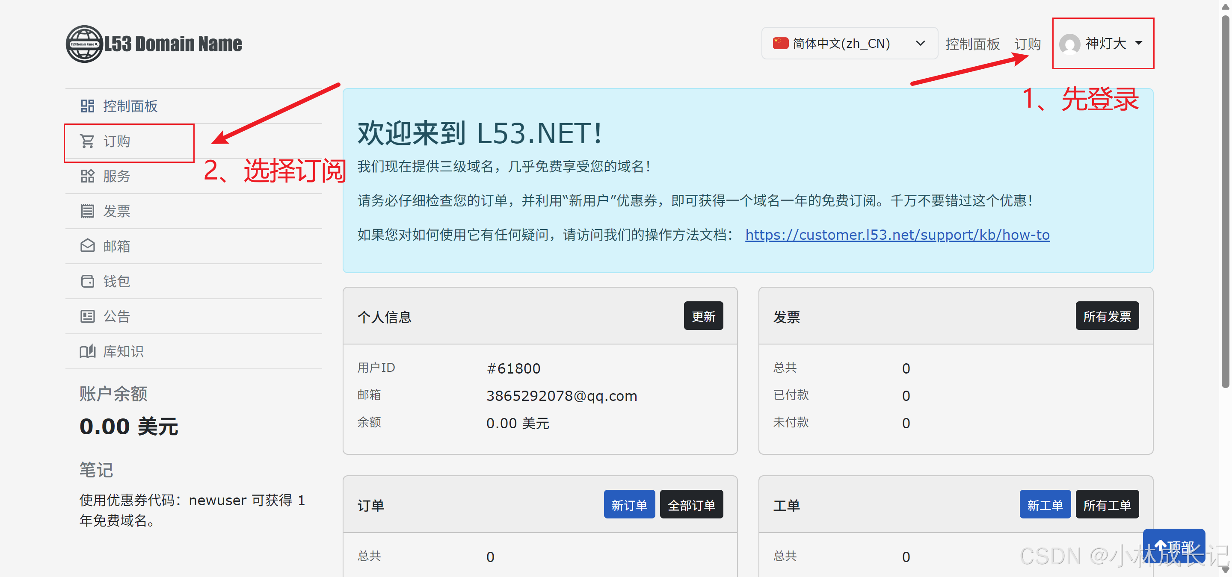The width and height of the screenshot is (1232, 577).
Task: Open the 简体中文 language dropdown
Action: [x=849, y=44]
